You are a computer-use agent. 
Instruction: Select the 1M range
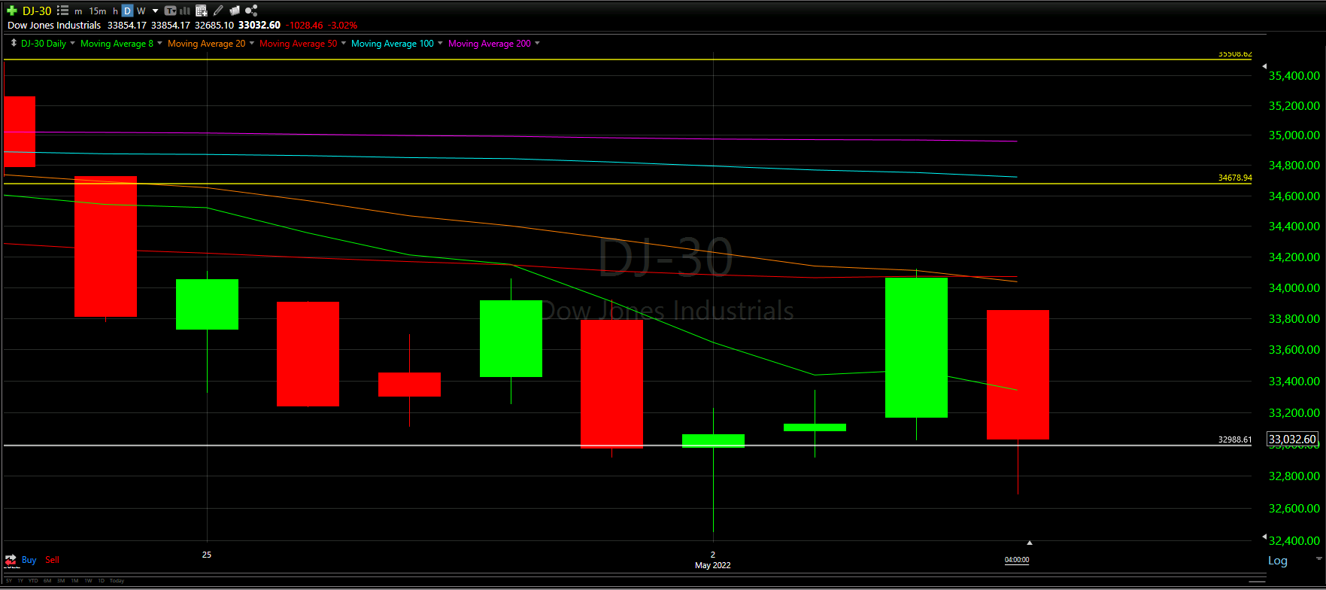tap(74, 581)
